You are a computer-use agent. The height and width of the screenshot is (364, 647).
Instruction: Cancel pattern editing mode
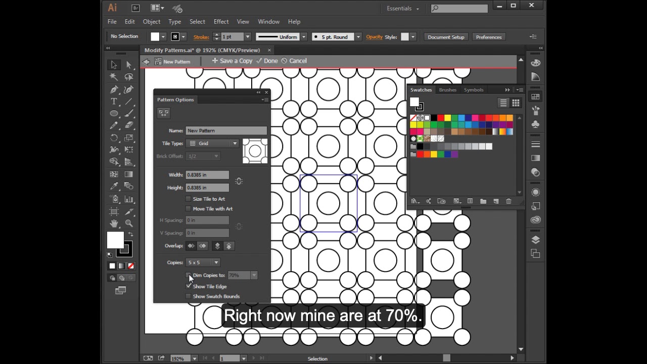coord(294,61)
